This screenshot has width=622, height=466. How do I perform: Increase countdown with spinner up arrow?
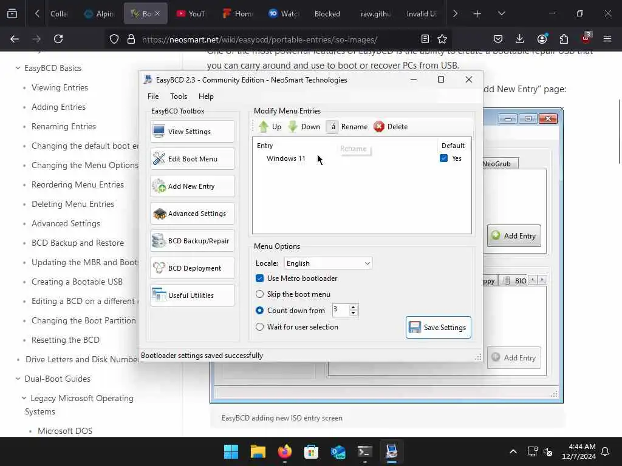pos(354,307)
